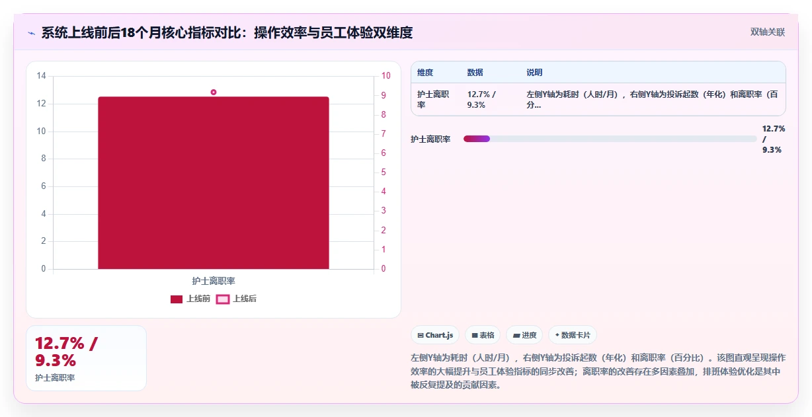
Task: Click the 数据卡片 sparkle icon
Action: pyautogui.click(x=557, y=335)
